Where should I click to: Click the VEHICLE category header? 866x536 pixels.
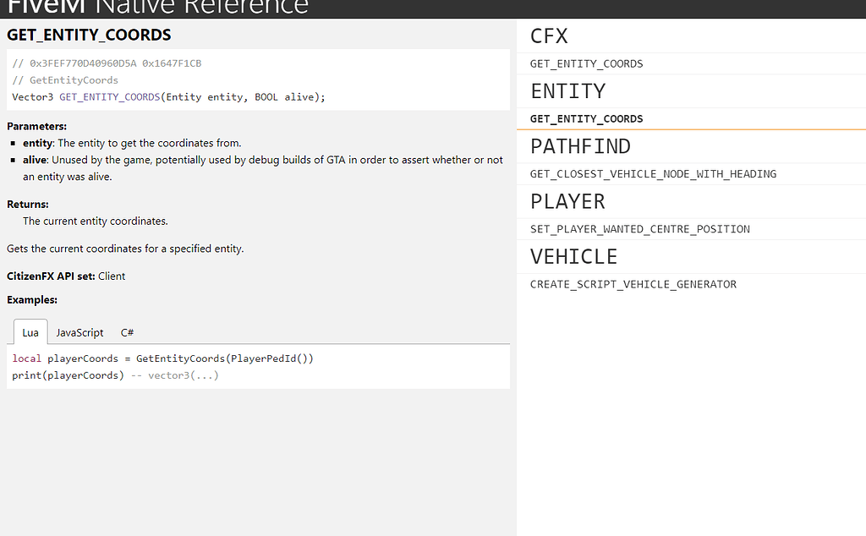[x=573, y=256]
